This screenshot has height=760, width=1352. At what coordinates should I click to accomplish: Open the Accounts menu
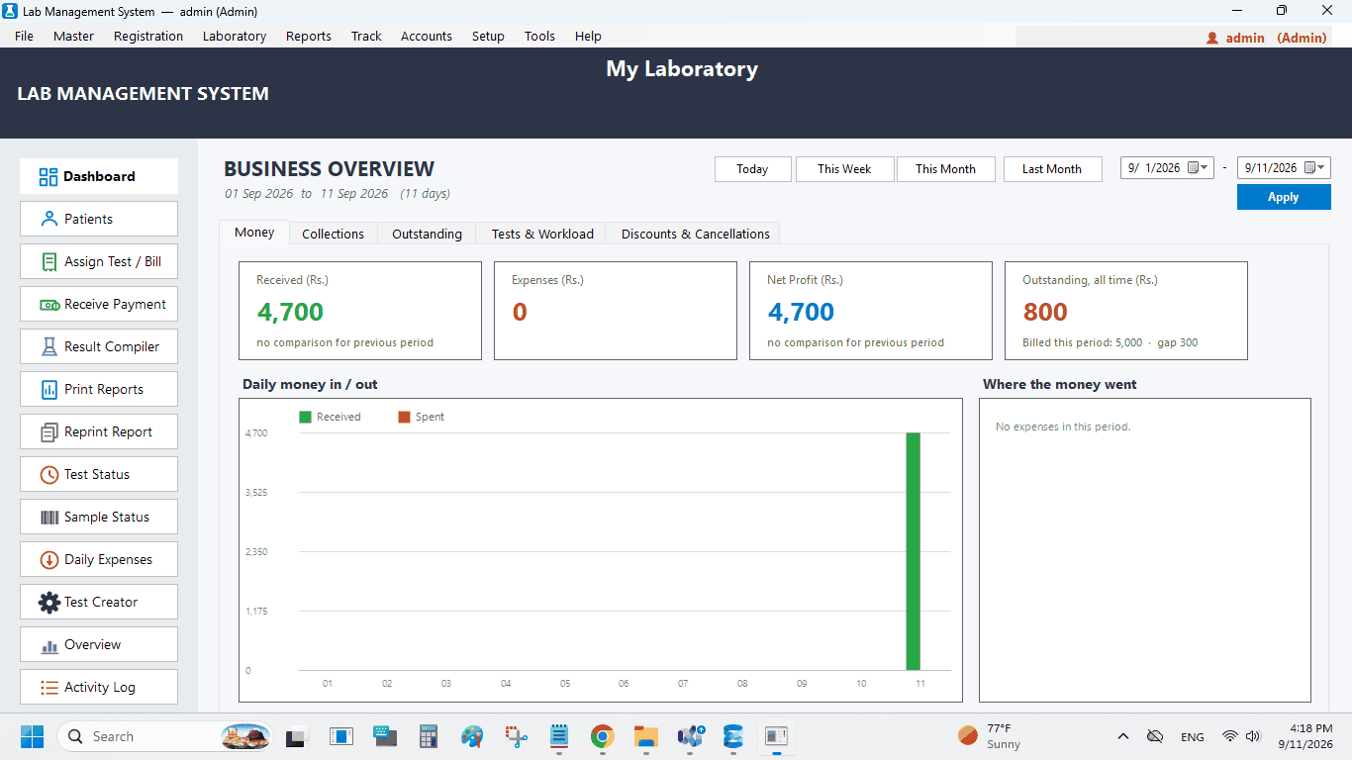(x=427, y=37)
